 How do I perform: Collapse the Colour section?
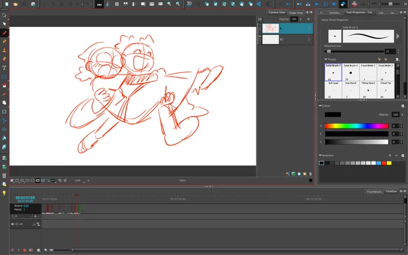coord(320,106)
